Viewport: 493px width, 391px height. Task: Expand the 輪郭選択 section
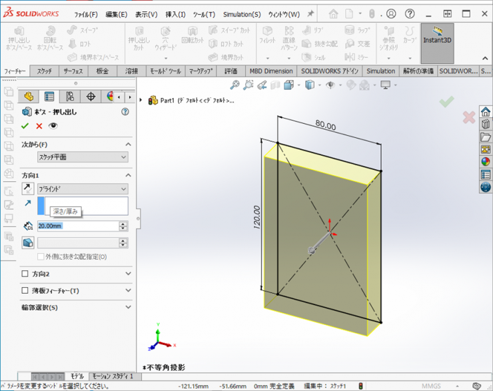128,308
